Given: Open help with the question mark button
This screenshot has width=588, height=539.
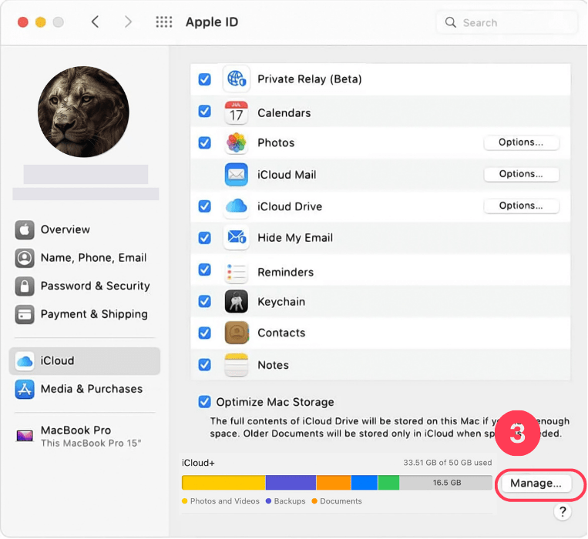Looking at the screenshot, I should (x=563, y=511).
